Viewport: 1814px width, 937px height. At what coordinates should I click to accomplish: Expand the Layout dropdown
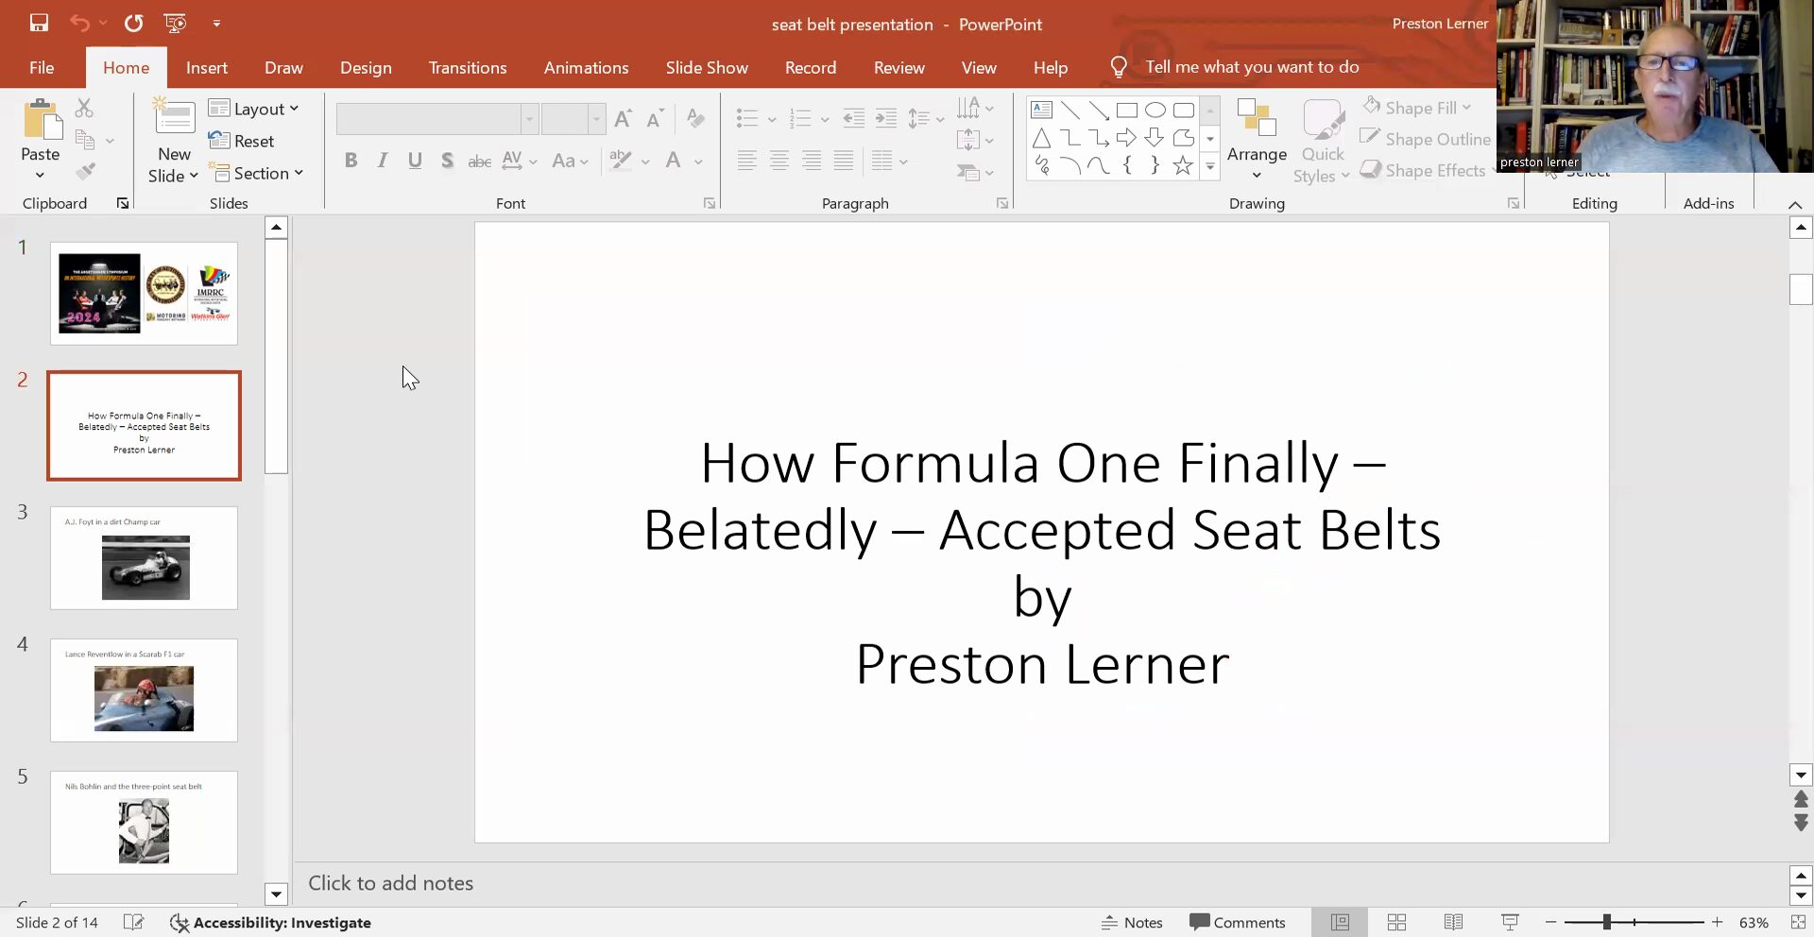(x=254, y=109)
